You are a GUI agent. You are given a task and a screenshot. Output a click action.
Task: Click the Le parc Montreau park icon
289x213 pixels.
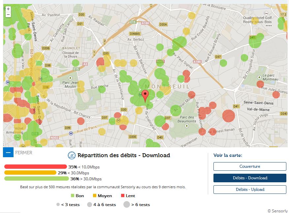[260, 75]
